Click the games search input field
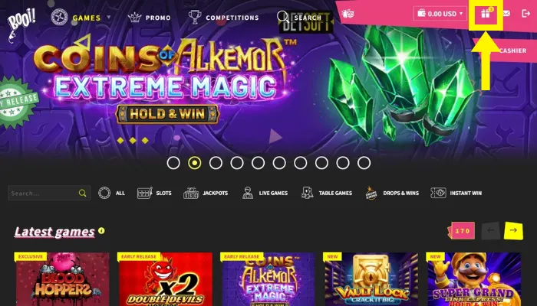 49,193
